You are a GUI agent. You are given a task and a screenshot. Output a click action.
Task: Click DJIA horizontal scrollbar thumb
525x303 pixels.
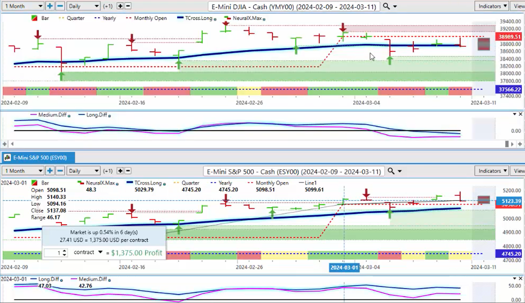(x=507, y=144)
